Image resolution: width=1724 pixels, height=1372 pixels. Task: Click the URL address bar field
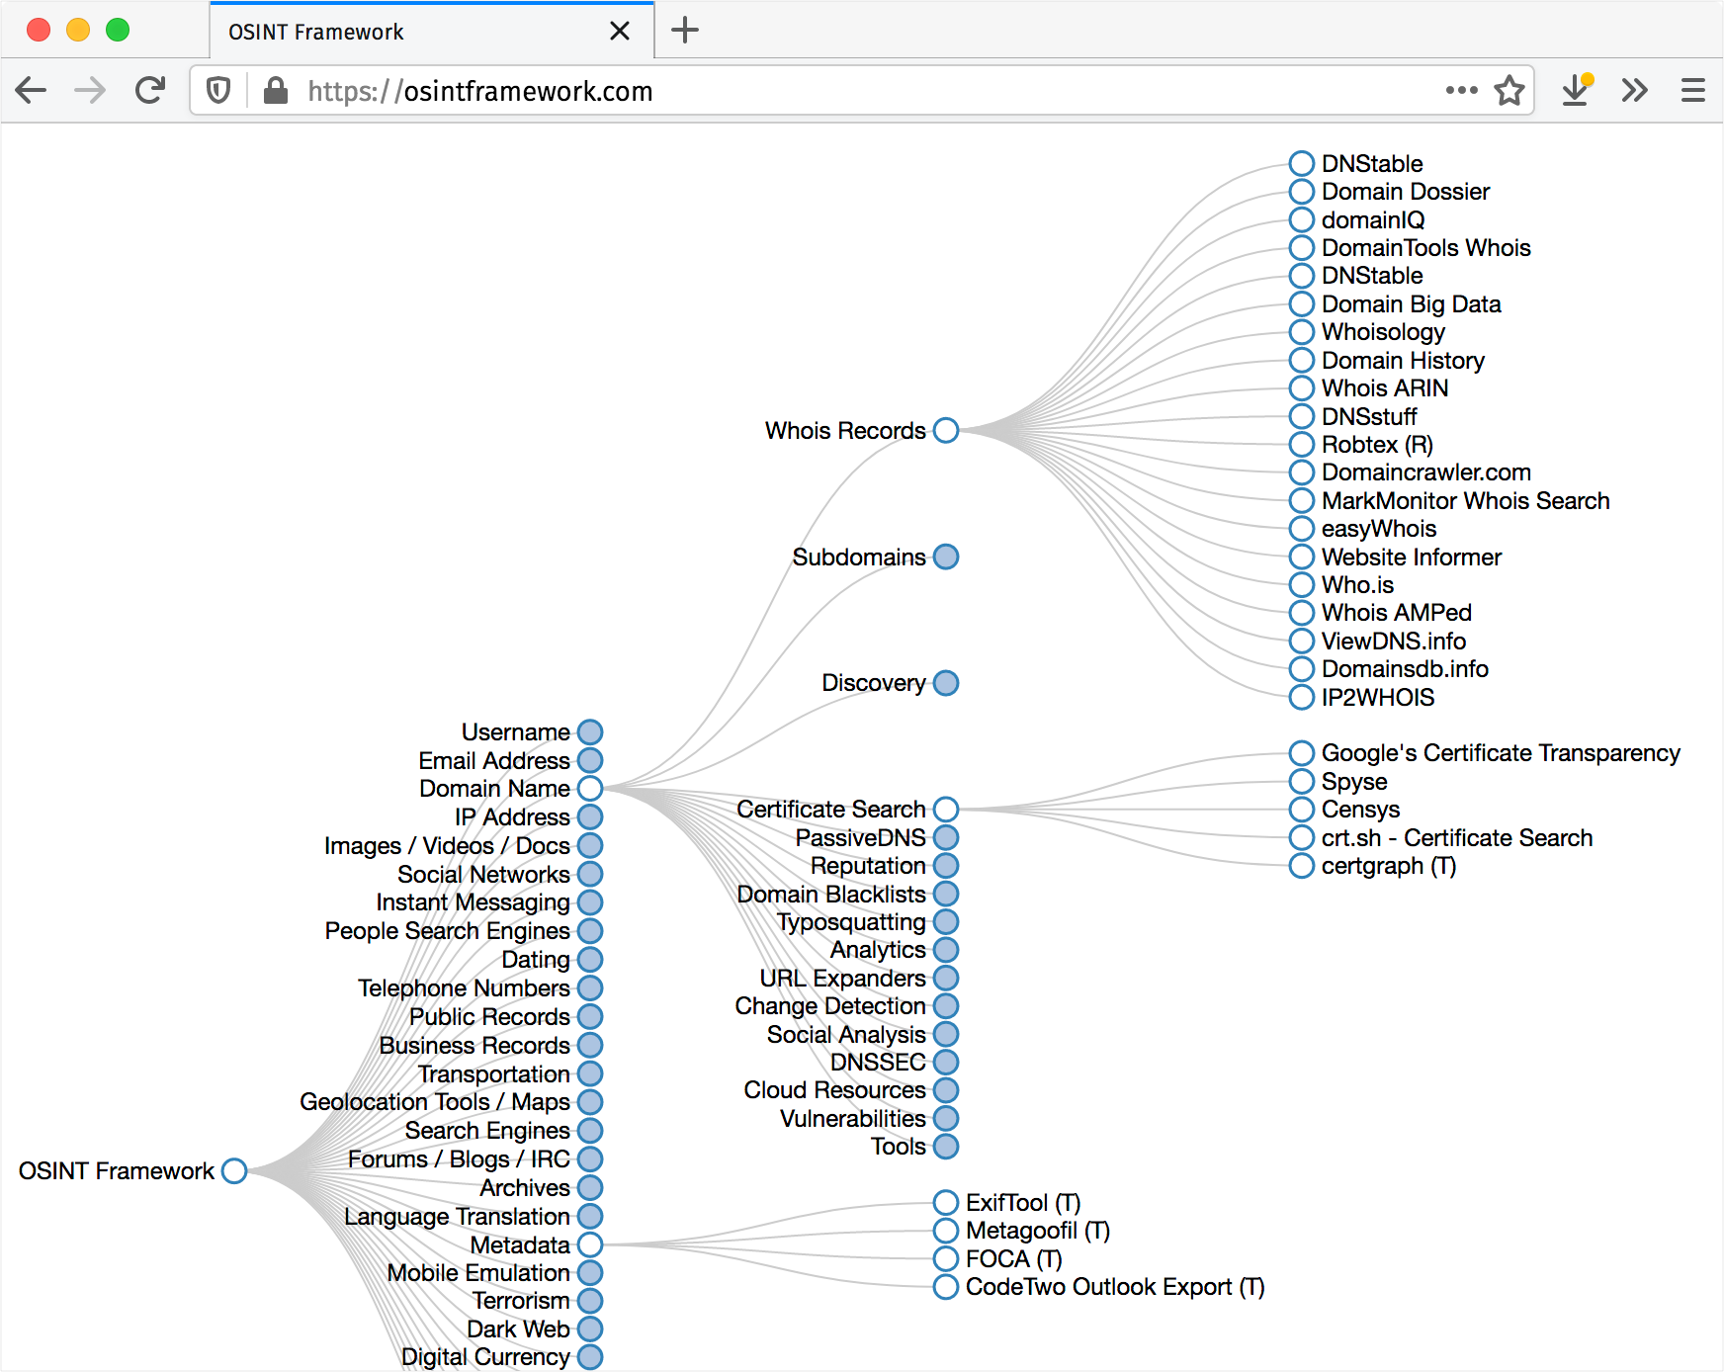[x=860, y=91]
